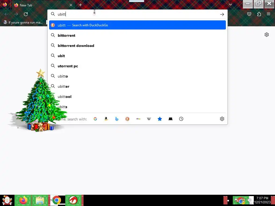Go forward one page
This screenshot has width=275, height=206.
16,14
